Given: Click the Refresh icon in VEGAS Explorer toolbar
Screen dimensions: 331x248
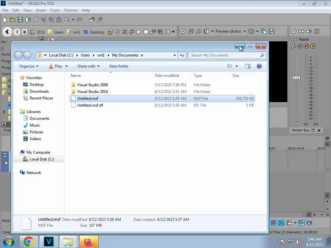Looking at the screenshot, I should coord(117,32).
